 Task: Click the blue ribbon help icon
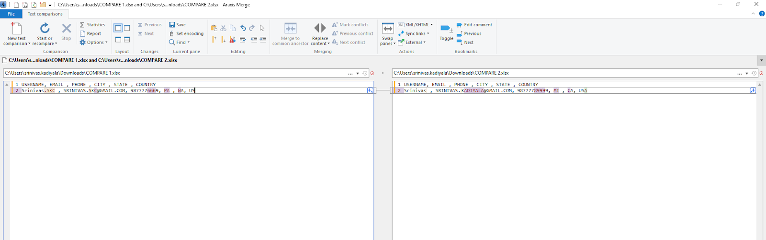click(762, 14)
